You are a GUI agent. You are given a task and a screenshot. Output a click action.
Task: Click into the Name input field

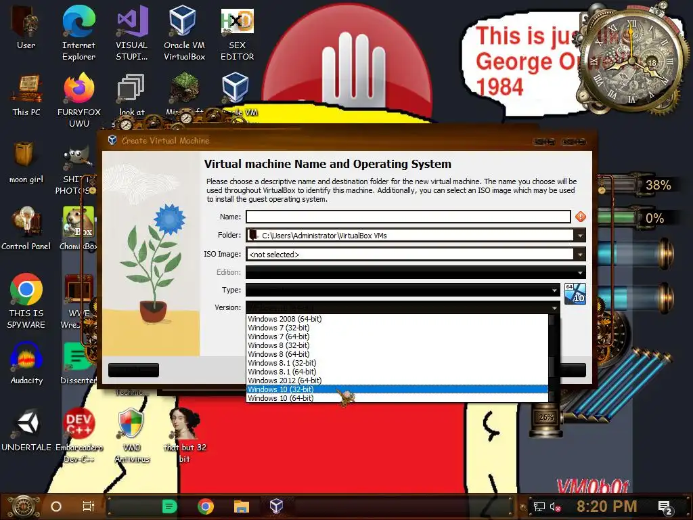(408, 217)
